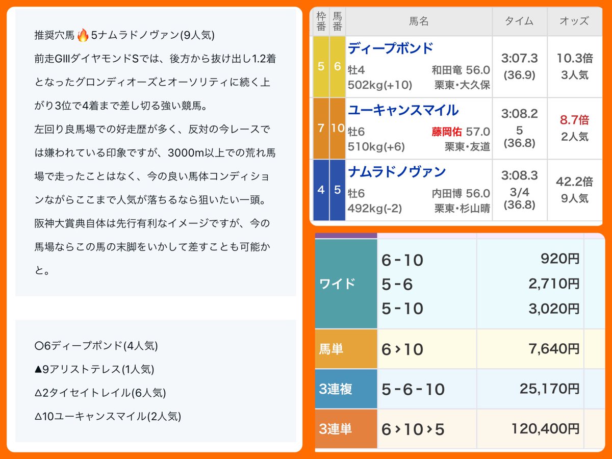Screen dimensions: 612x459
Task: Click the 10.3倍 odds value
Action: (x=574, y=59)
